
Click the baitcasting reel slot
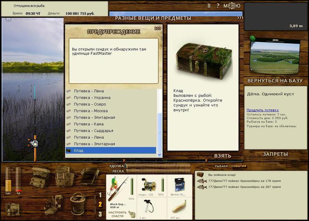pyautogui.click(x=149, y=185)
